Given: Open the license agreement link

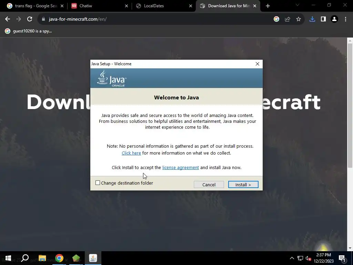Looking at the screenshot, I should pyautogui.click(x=181, y=167).
